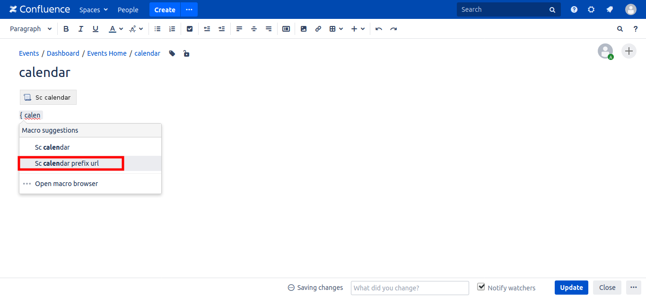Insert a numbered list
This screenshot has width=646, height=297.
pyautogui.click(x=172, y=29)
